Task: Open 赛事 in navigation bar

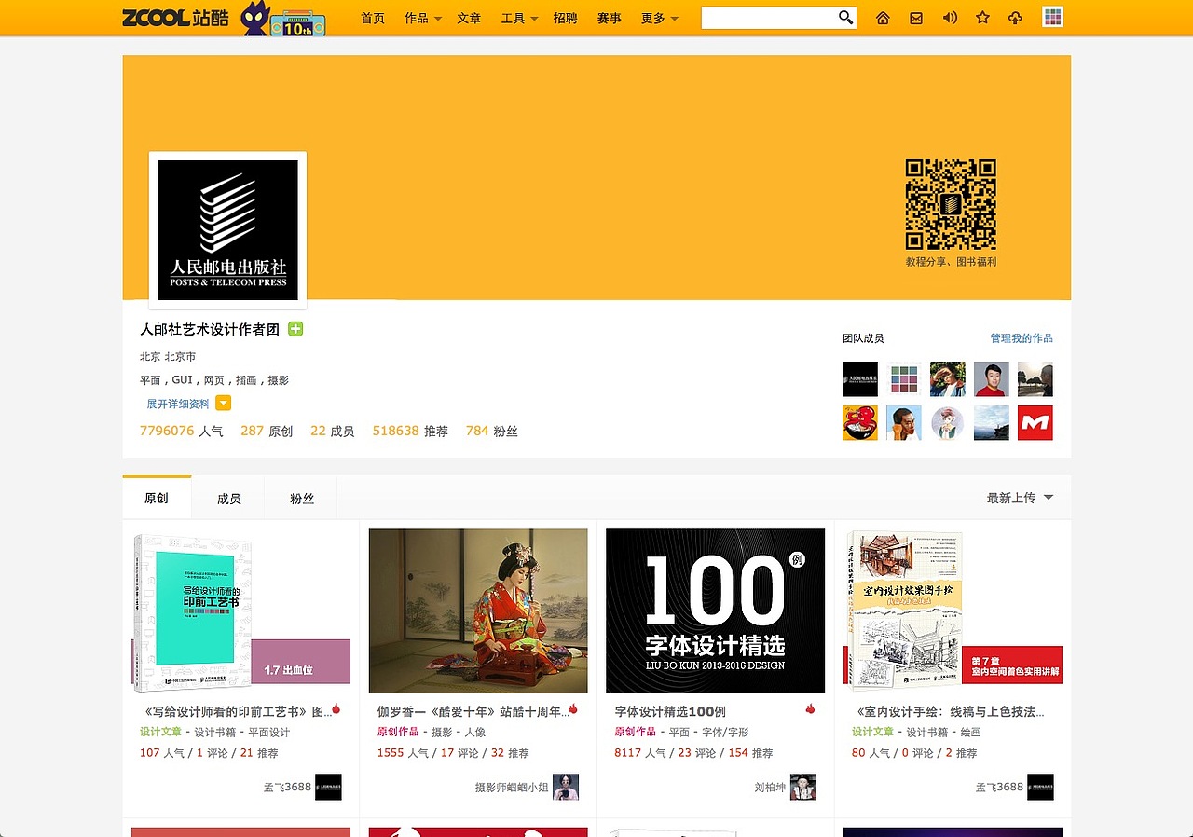Action: (610, 18)
